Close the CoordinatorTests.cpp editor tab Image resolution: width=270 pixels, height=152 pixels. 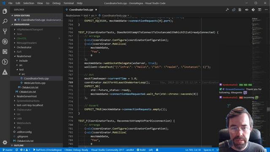point(96,10)
